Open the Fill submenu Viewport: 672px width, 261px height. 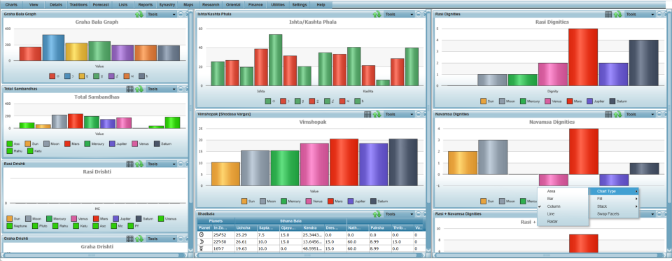coord(613,199)
